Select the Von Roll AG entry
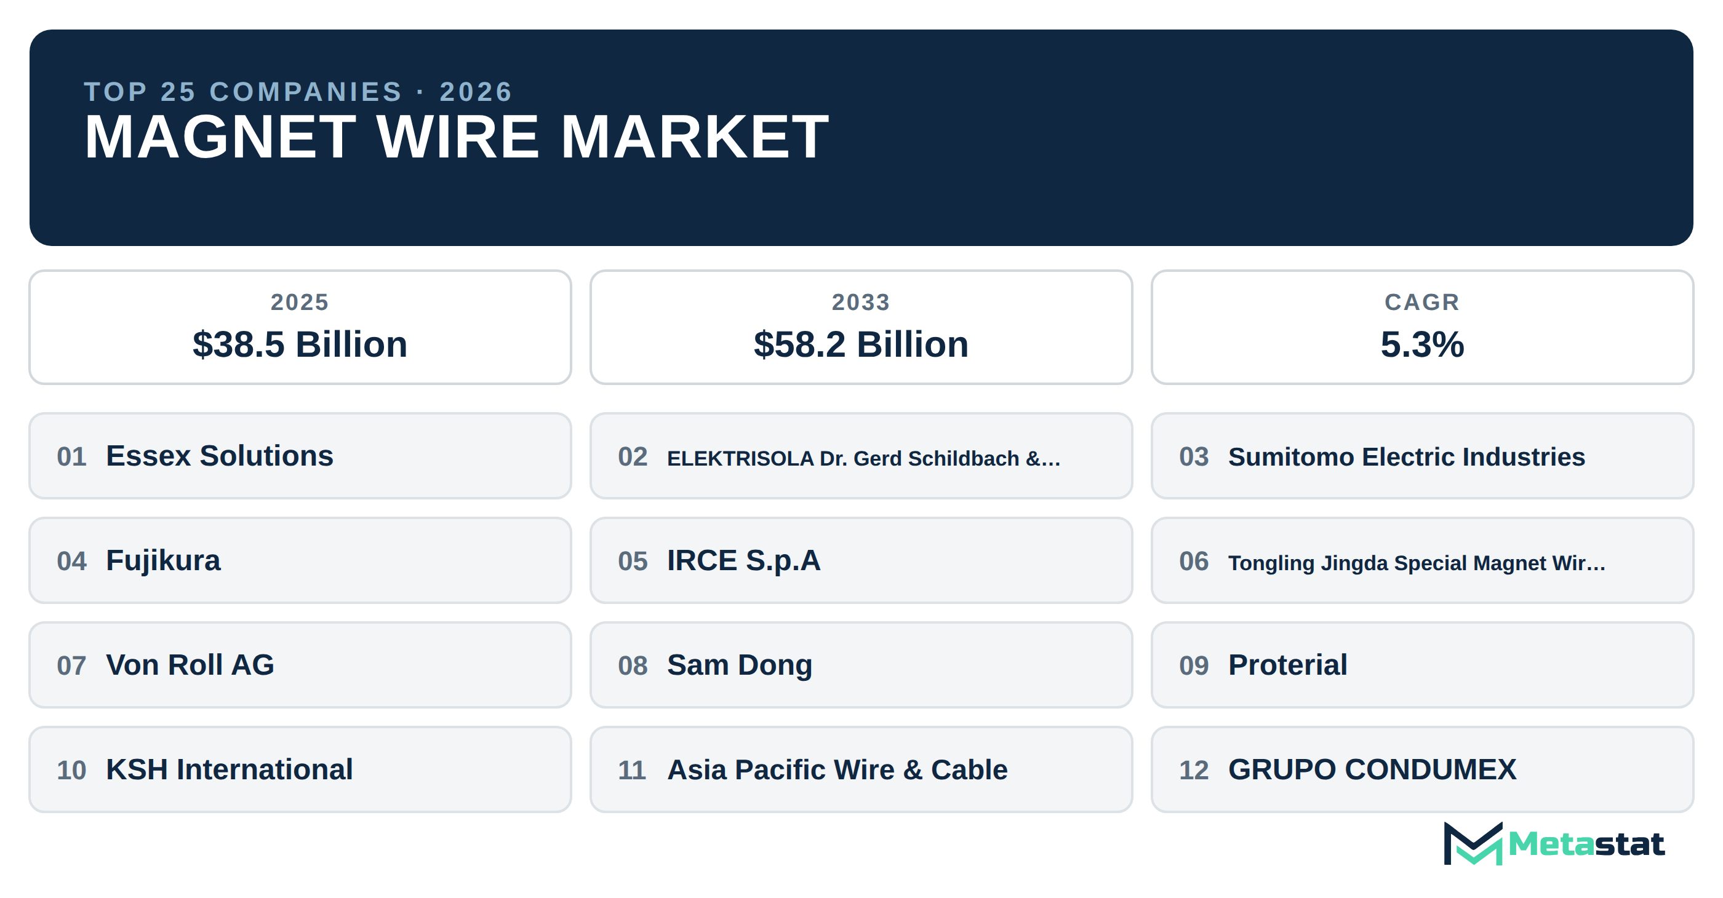The height and width of the screenshot is (898, 1723). point(300,666)
